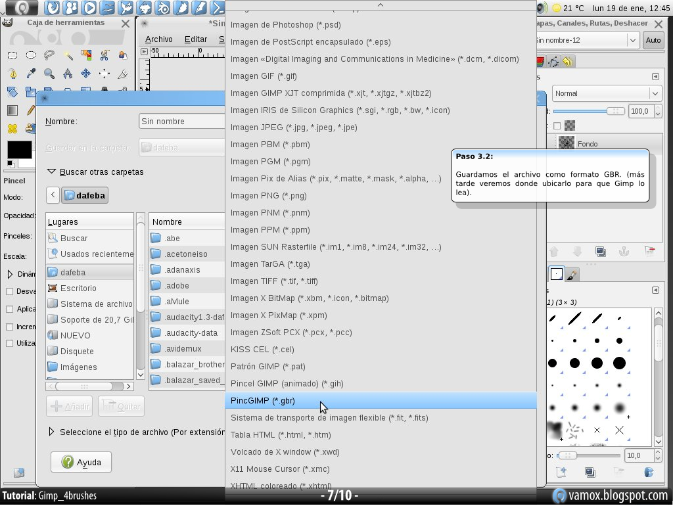
Task: Select Imagen JPEG format entry
Action: (x=381, y=127)
